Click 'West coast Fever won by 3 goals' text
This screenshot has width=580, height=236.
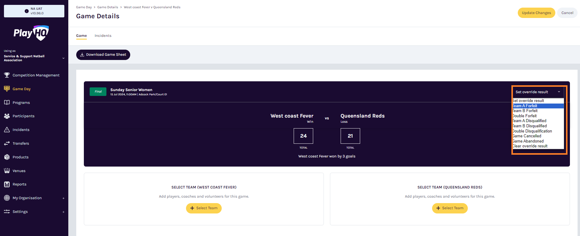(327, 156)
